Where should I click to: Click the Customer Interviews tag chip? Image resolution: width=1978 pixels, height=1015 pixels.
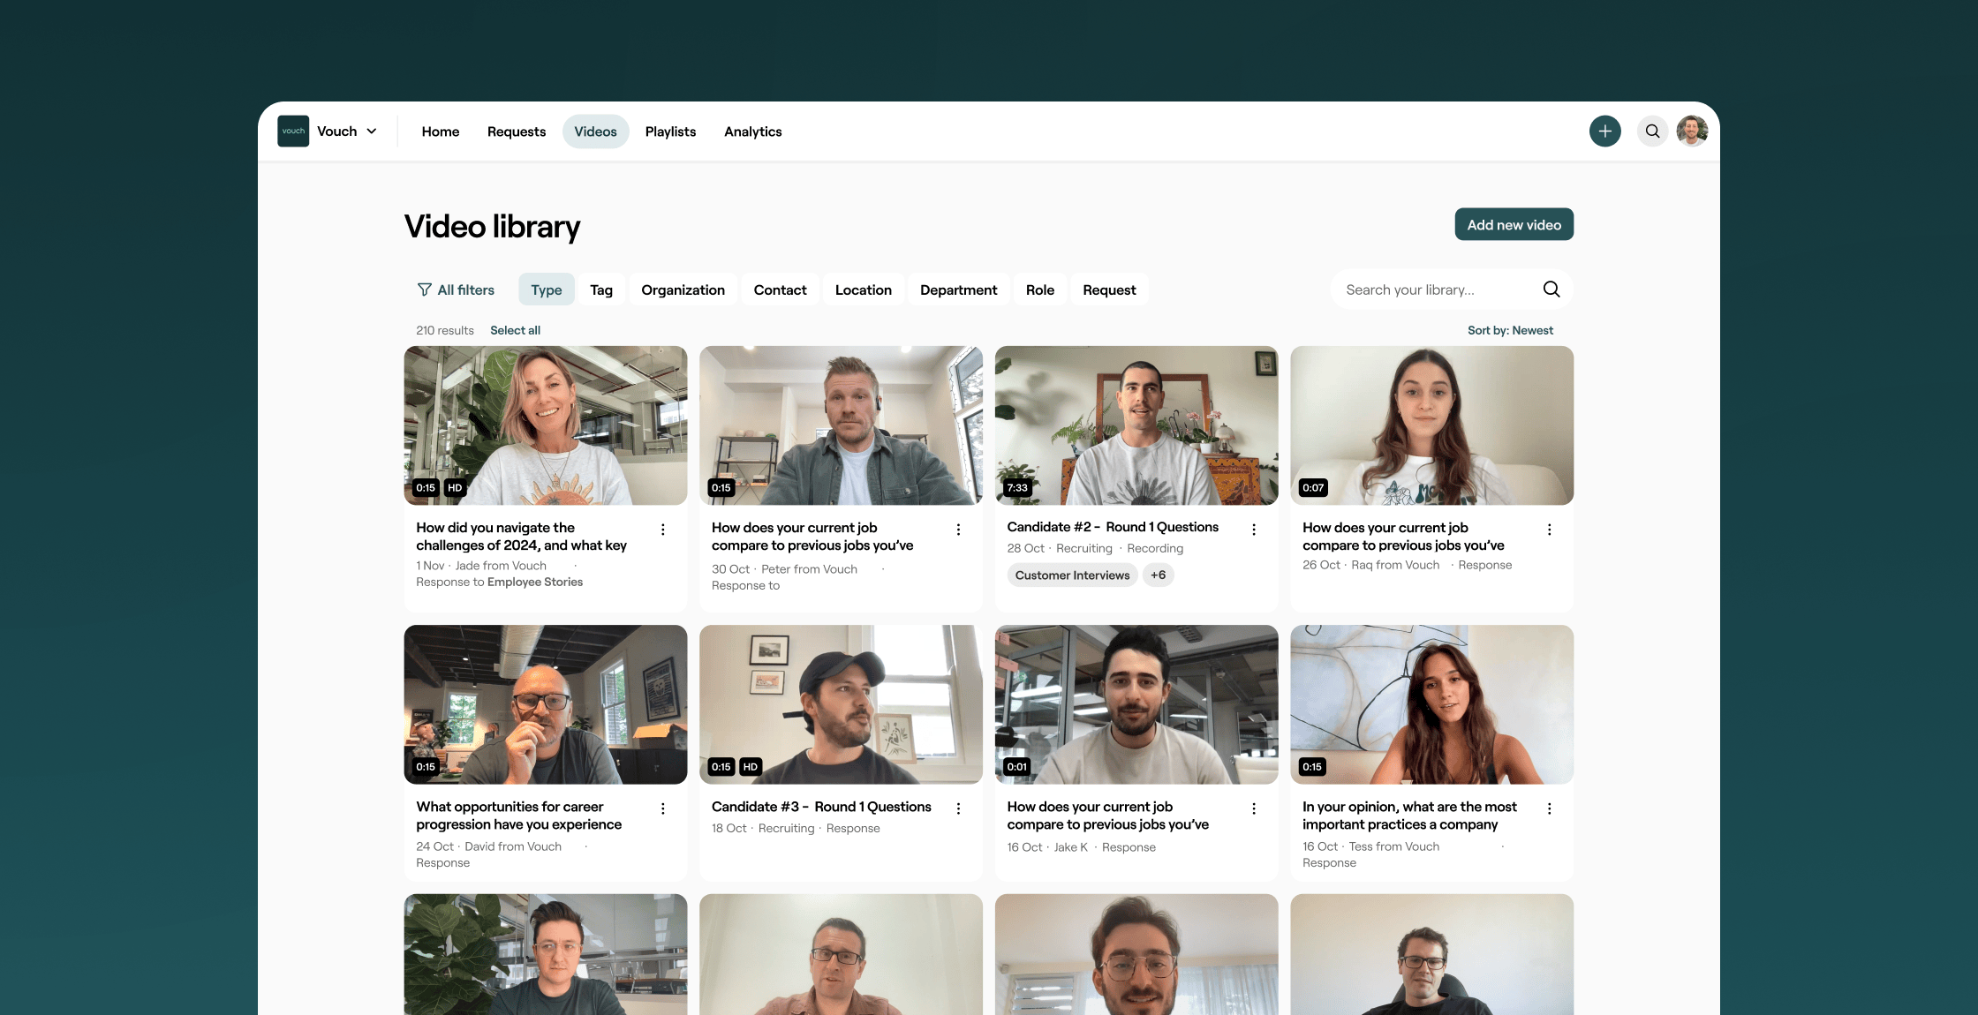[1072, 575]
